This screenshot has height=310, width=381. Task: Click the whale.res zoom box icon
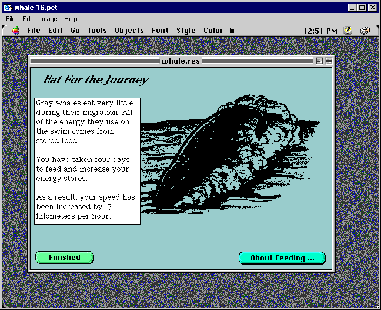click(x=319, y=61)
